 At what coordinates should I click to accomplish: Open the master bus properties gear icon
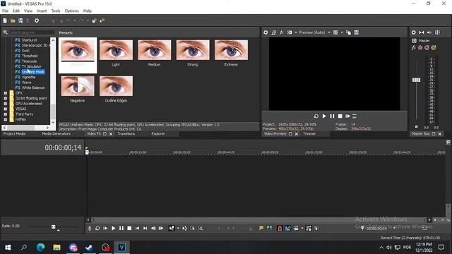click(x=414, y=32)
